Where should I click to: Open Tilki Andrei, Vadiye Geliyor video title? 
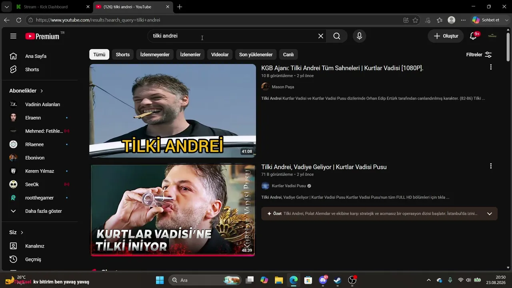pyautogui.click(x=324, y=167)
